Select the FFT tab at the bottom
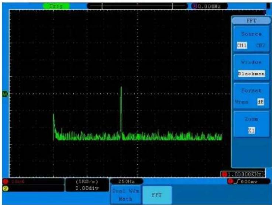 click(157, 195)
